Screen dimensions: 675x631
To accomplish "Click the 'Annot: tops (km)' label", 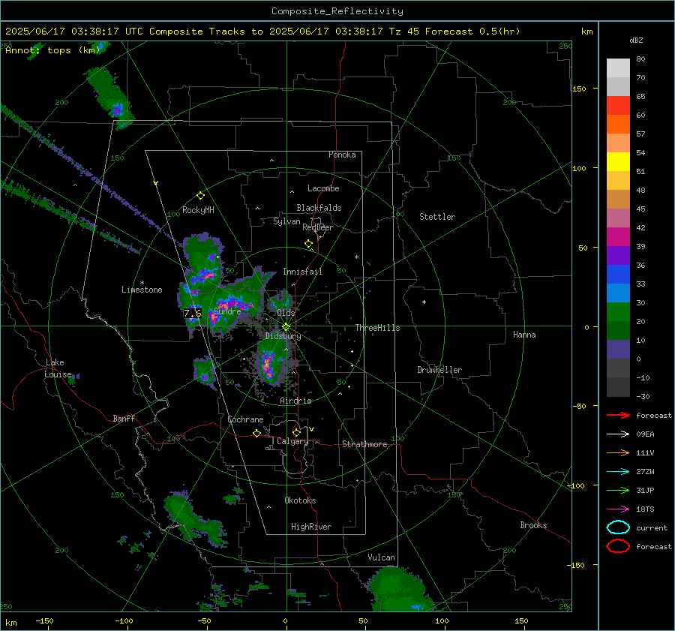I will 52,50.
